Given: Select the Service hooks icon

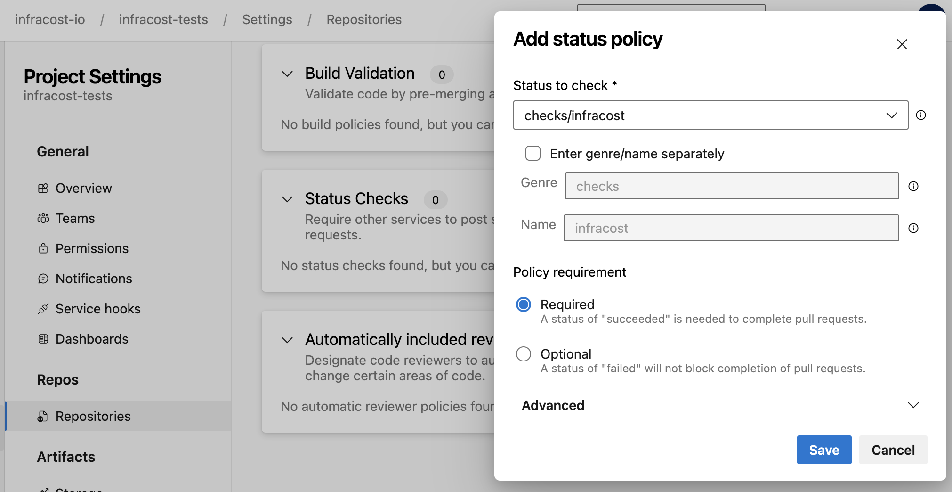Looking at the screenshot, I should (44, 308).
